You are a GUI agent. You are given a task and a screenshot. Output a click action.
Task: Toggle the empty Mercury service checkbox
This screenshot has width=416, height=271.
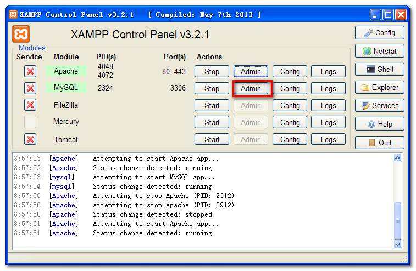[x=30, y=122]
